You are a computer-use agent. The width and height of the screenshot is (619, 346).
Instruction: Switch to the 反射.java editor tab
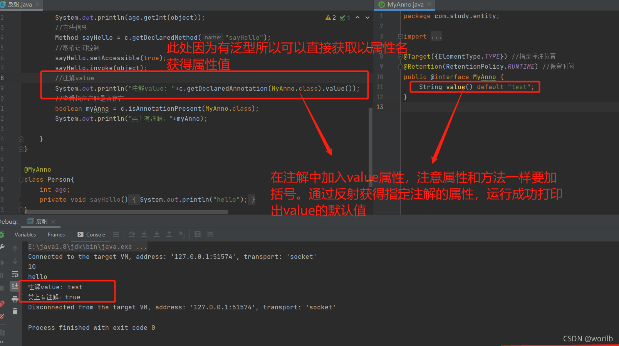[19, 5]
